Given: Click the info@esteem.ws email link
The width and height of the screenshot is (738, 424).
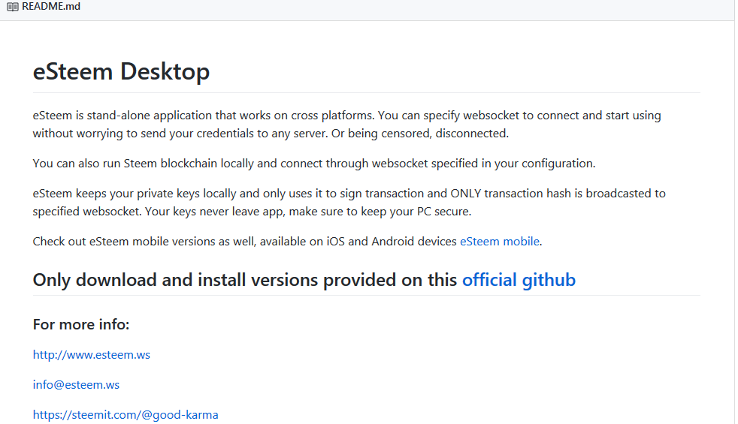Looking at the screenshot, I should [76, 384].
